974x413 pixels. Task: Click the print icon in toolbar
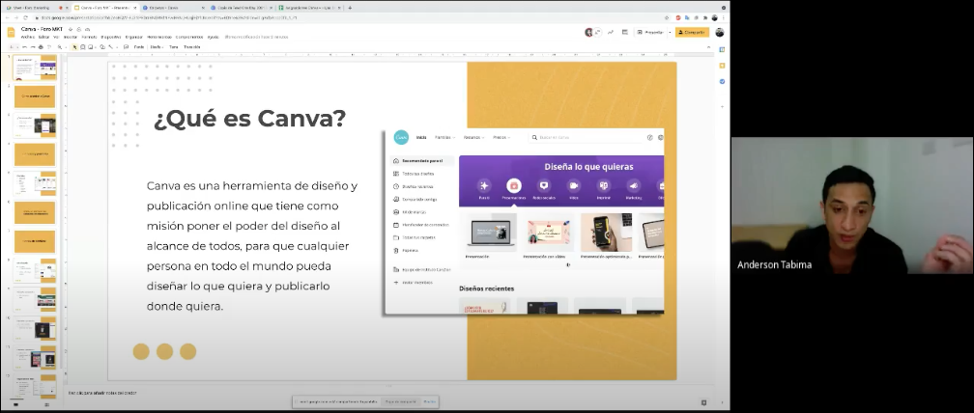tap(42, 46)
